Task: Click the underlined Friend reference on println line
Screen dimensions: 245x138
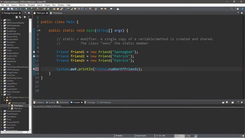Action: (100, 69)
